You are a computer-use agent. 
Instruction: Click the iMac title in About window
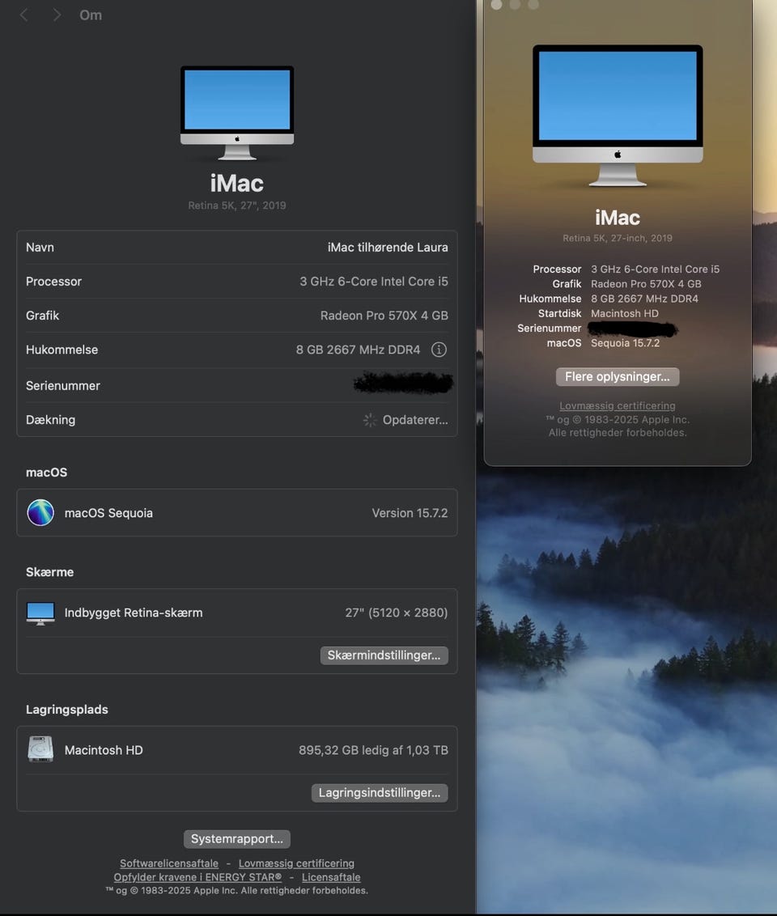point(618,218)
